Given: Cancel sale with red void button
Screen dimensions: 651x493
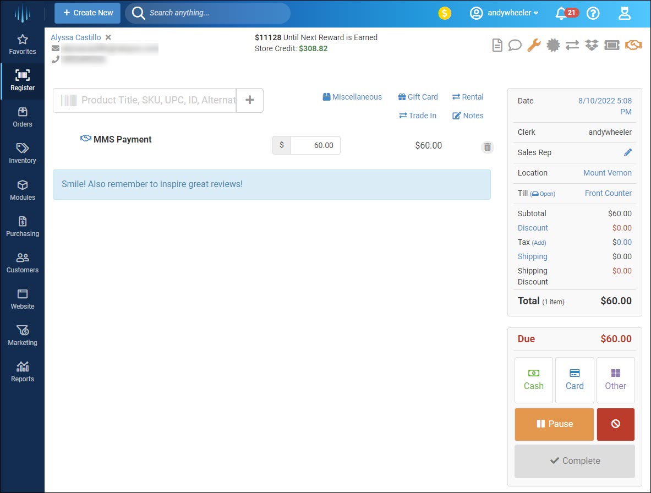Looking at the screenshot, I should pyautogui.click(x=615, y=424).
